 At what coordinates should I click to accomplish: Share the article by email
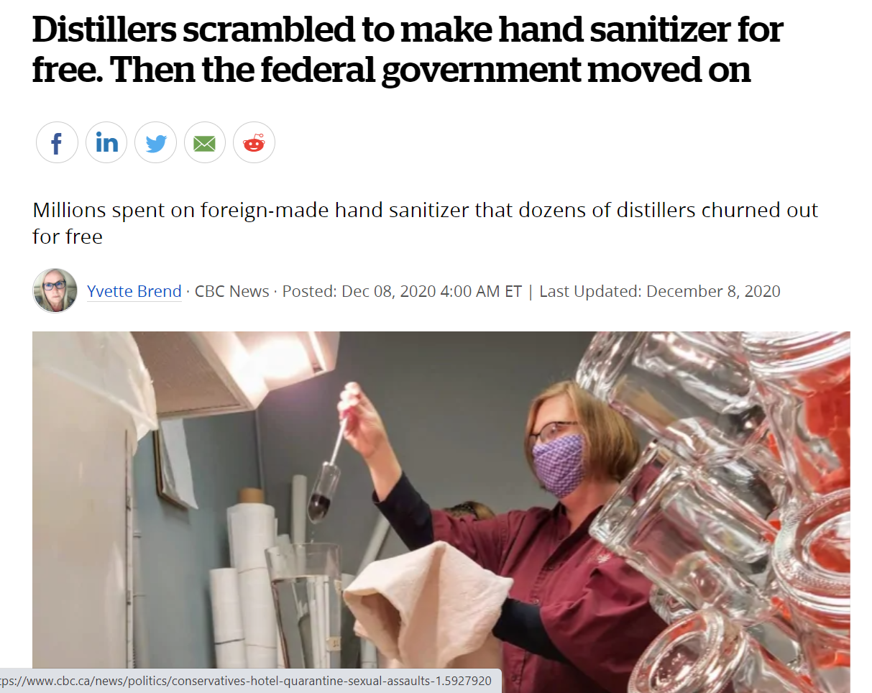[x=205, y=142]
